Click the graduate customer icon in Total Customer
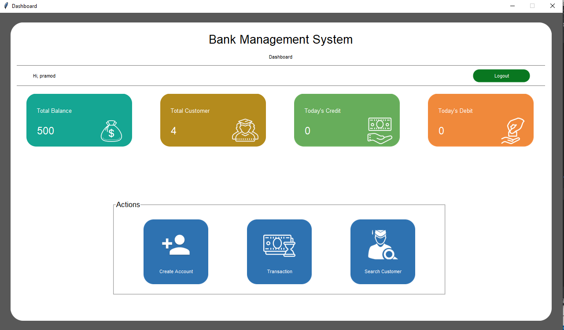 (245, 130)
